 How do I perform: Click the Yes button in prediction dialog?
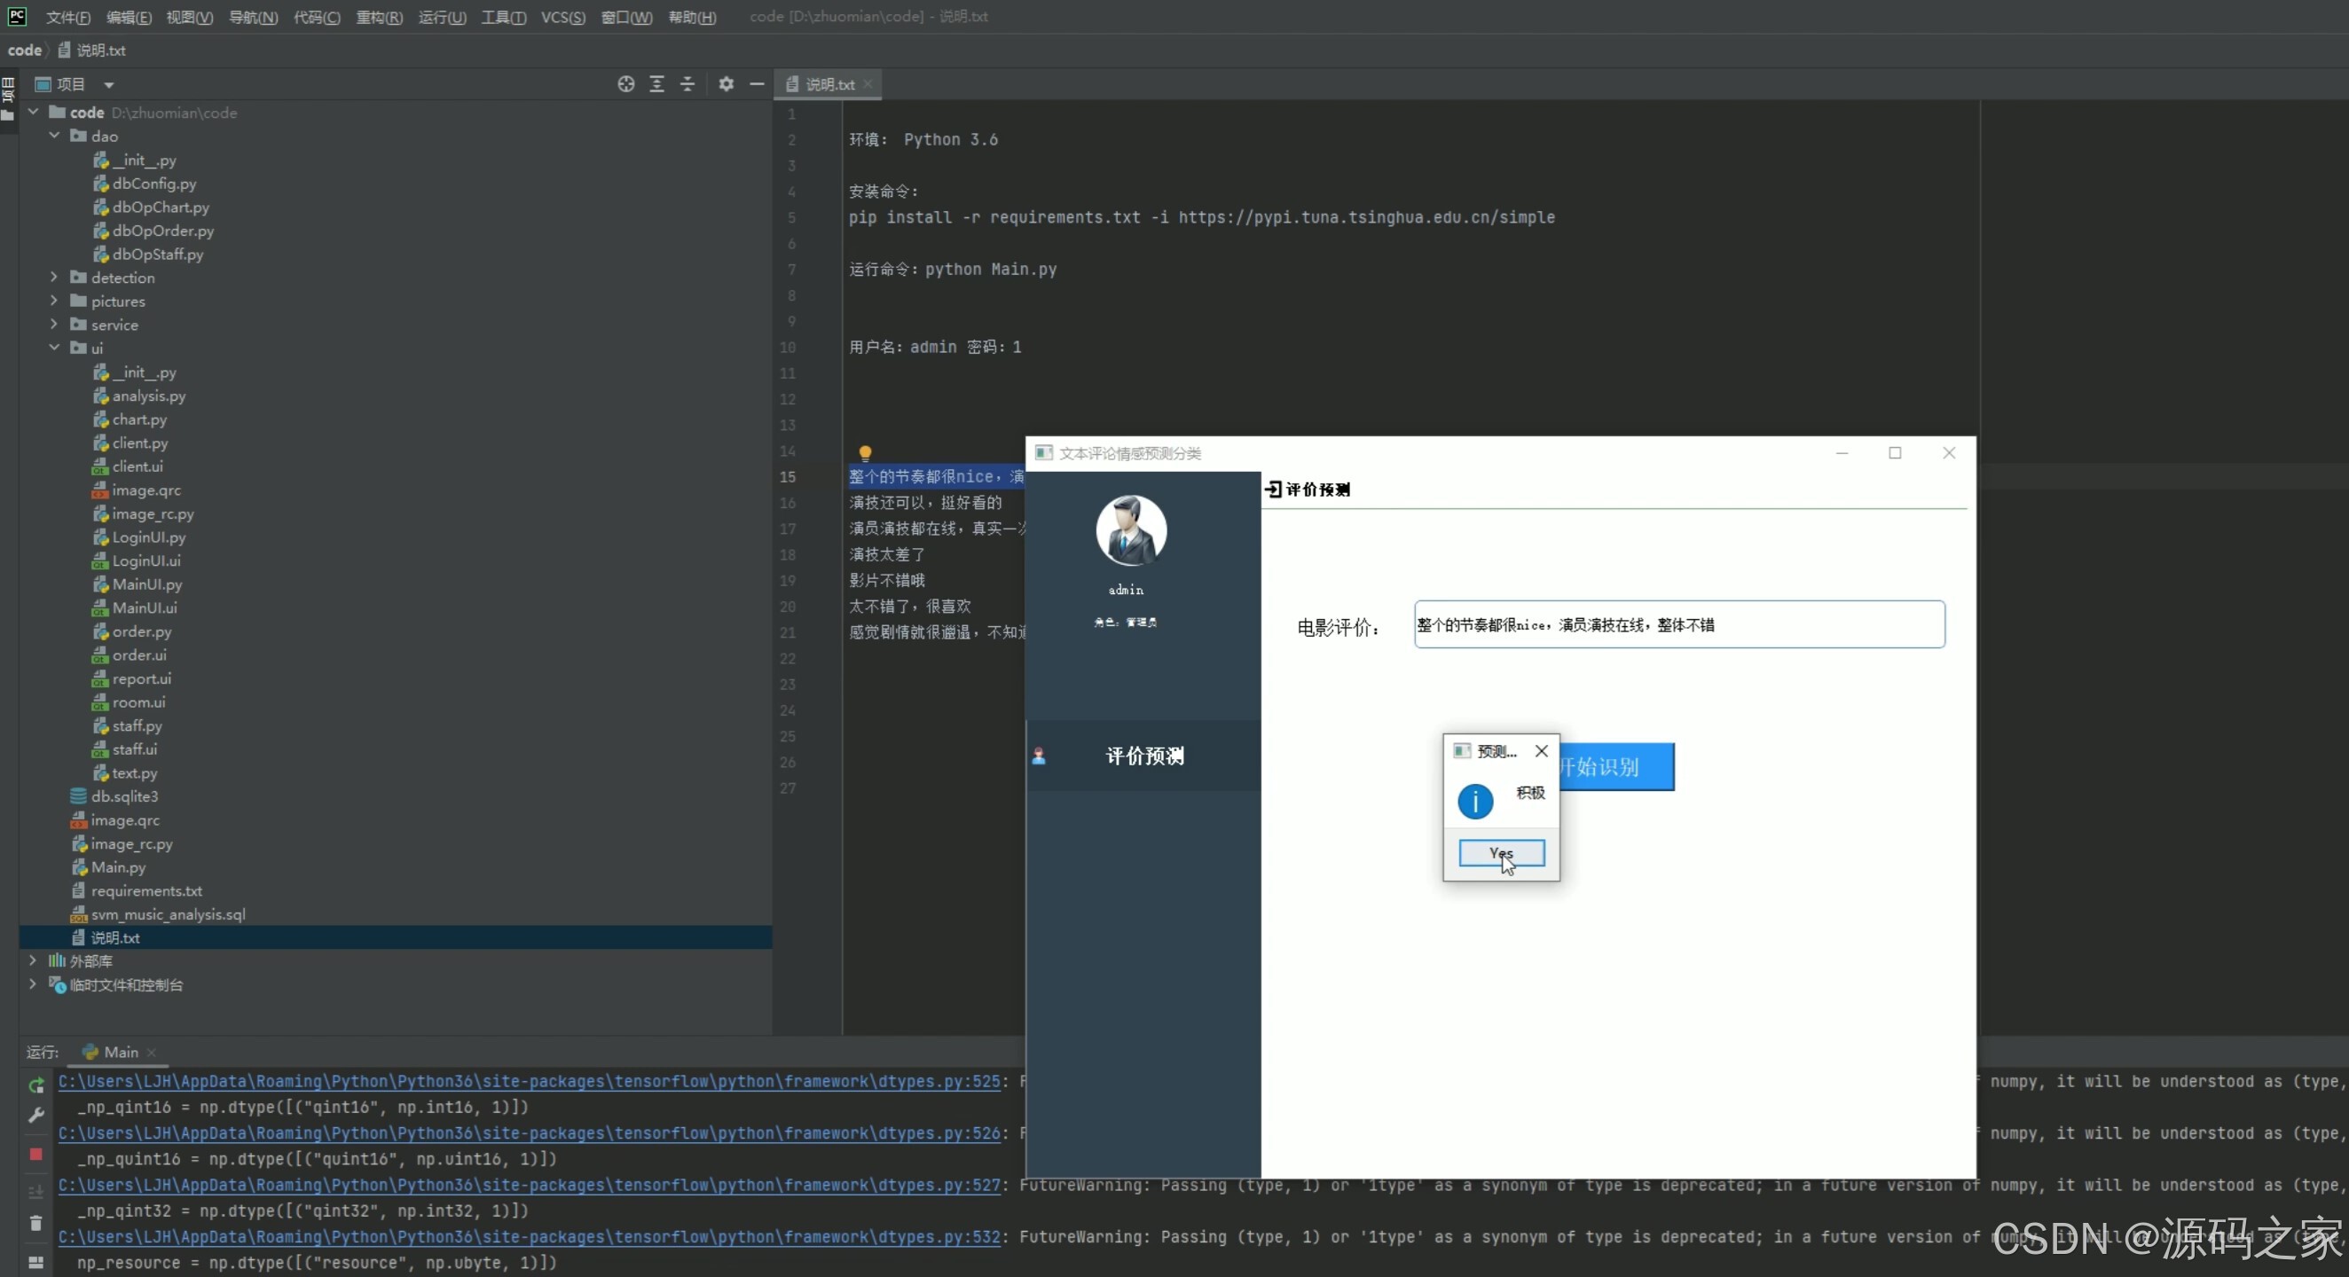(x=1501, y=853)
